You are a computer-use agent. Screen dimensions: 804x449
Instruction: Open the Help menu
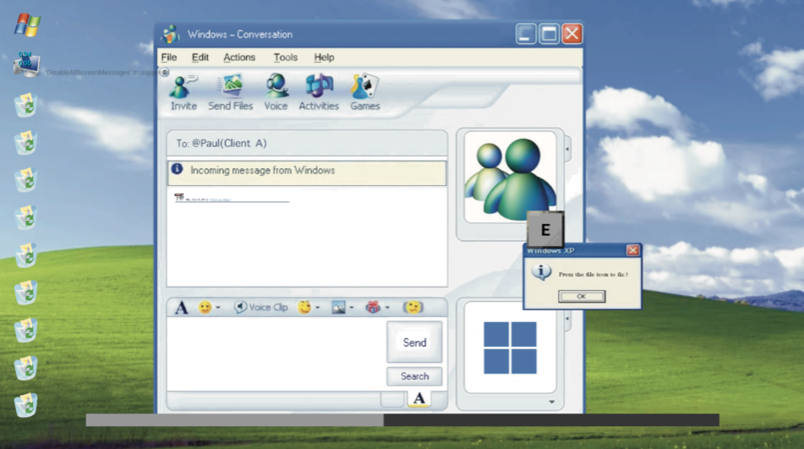[x=324, y=57]
